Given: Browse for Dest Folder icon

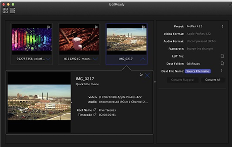Looking at the screenshot, I should tap(222, 63).
